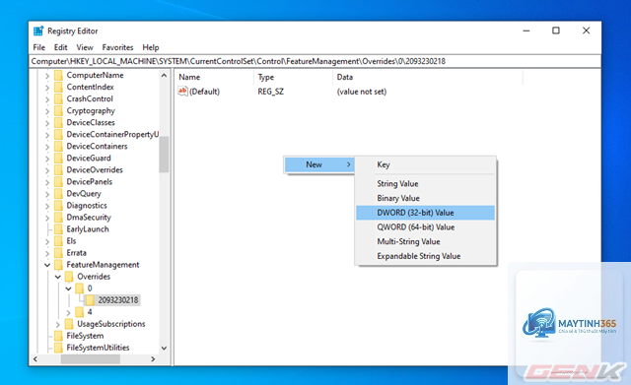Click the (value not set) data cell

pos(362,92)
